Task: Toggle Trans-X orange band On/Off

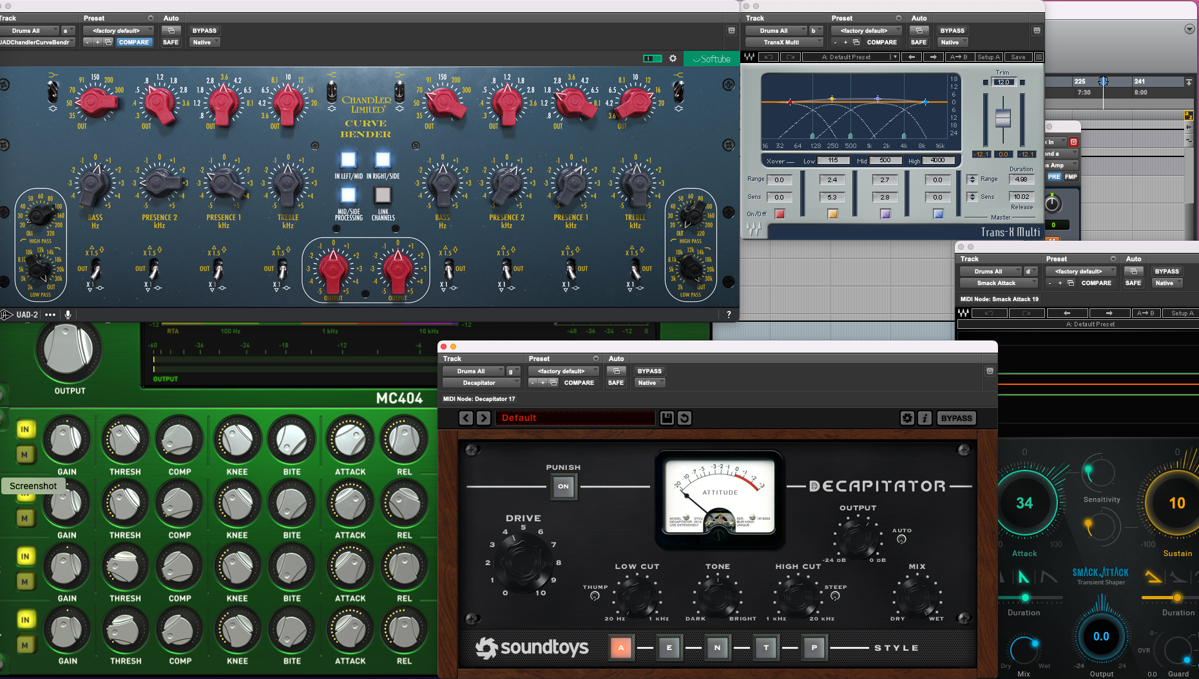Action: [x=832, y=214]
